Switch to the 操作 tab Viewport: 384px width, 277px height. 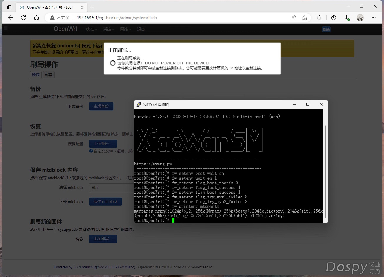click(36, 74)
